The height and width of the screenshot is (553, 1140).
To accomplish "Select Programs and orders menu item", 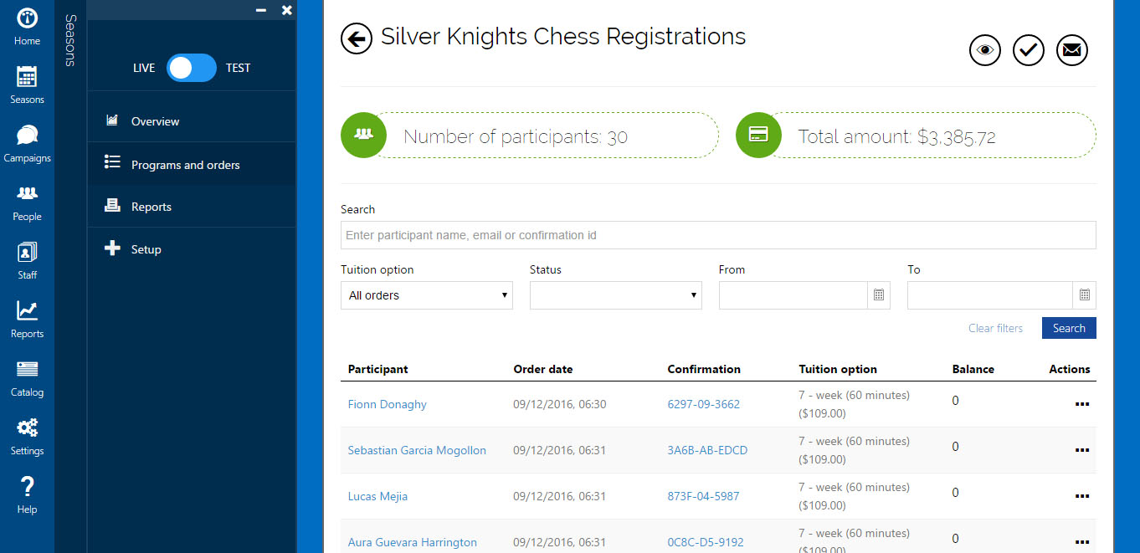I will click(x=185, y=165).
